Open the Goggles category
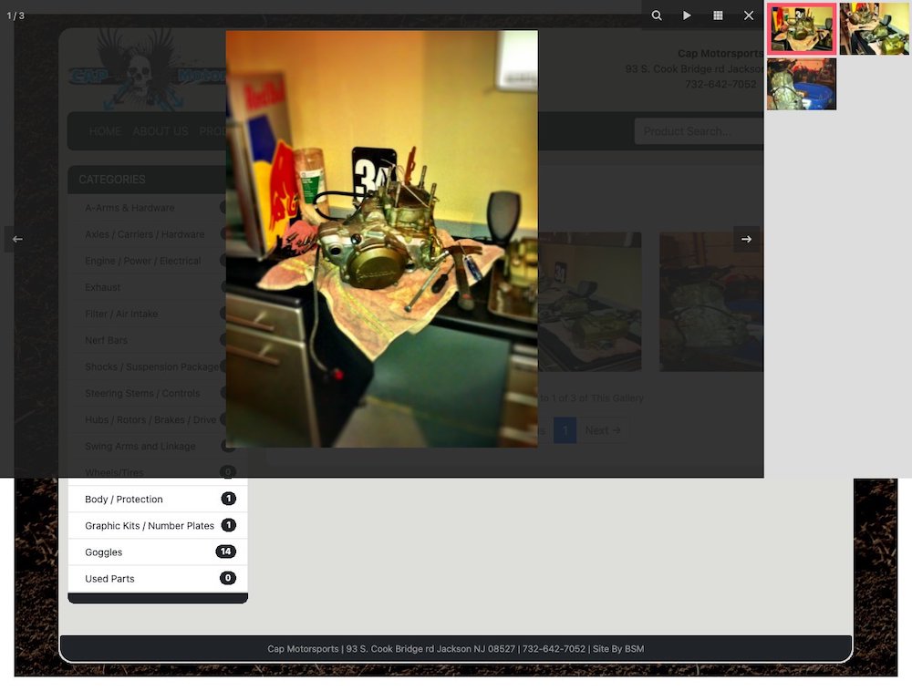Viewport: 912px width, 691px height. click(x=158, y=552)
